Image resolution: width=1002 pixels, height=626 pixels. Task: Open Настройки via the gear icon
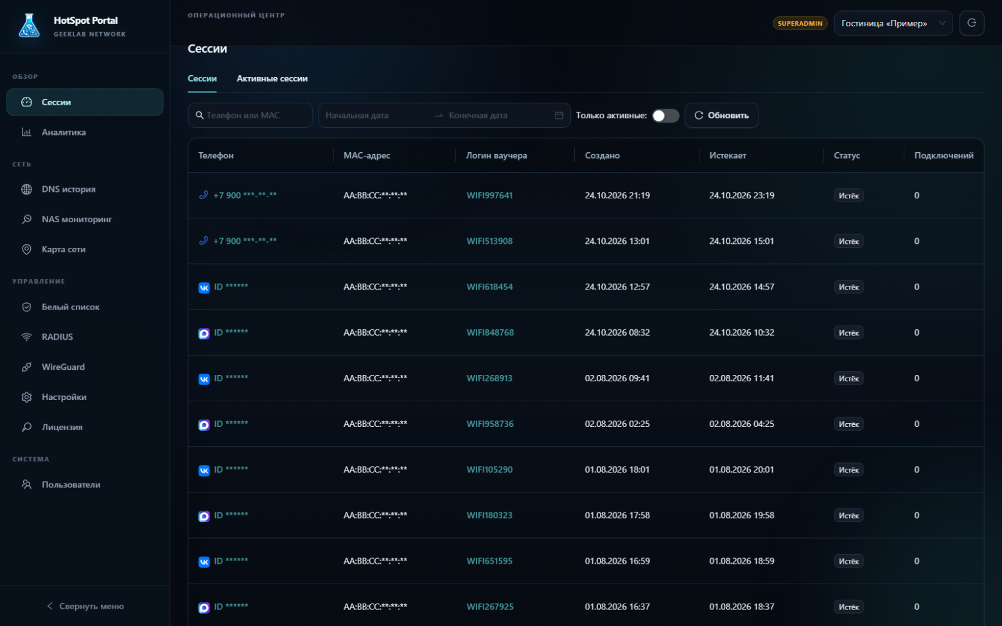26,397
